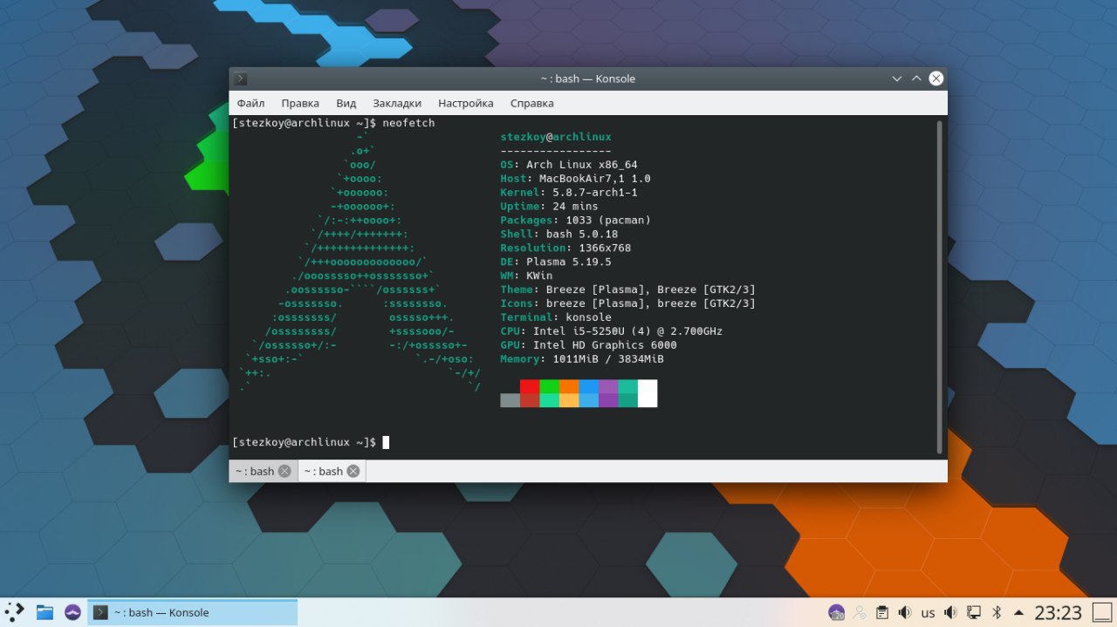Open the purple mustache app icon in panel
Image resolution: width=1117 pixels, height=627 pixels.
point(73,612)
